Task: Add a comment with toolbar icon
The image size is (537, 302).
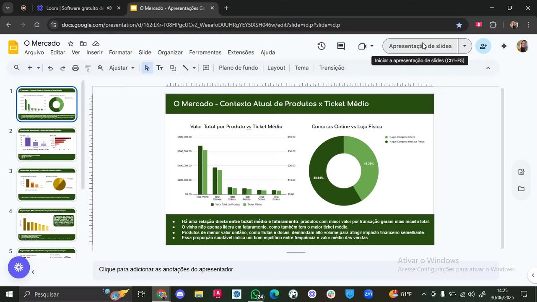Action: point(206,68)
